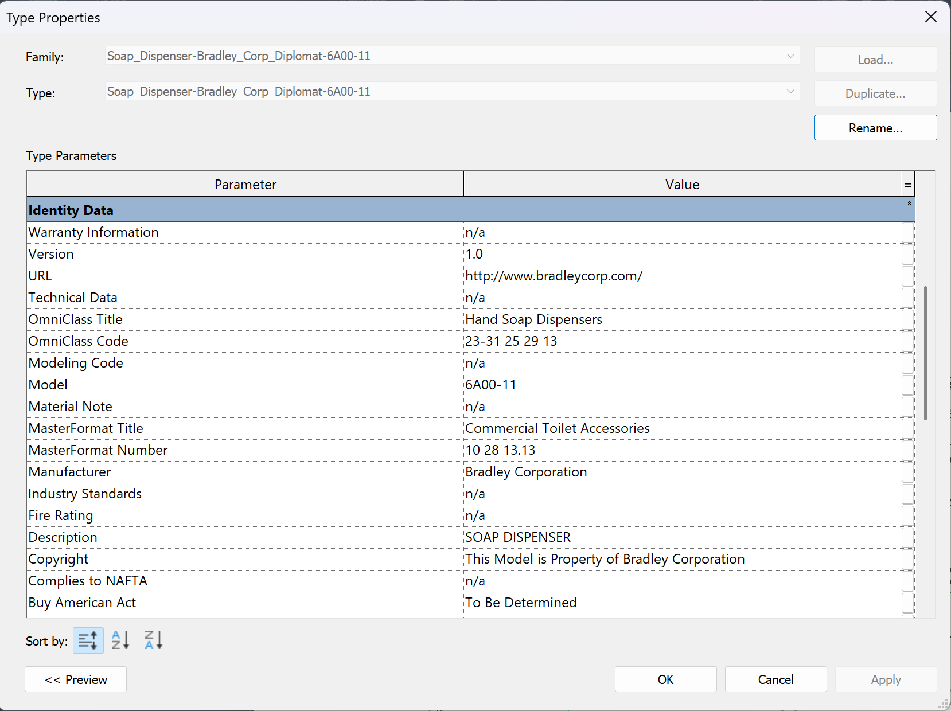
Task: Click the Apply button
Action: 886,679
